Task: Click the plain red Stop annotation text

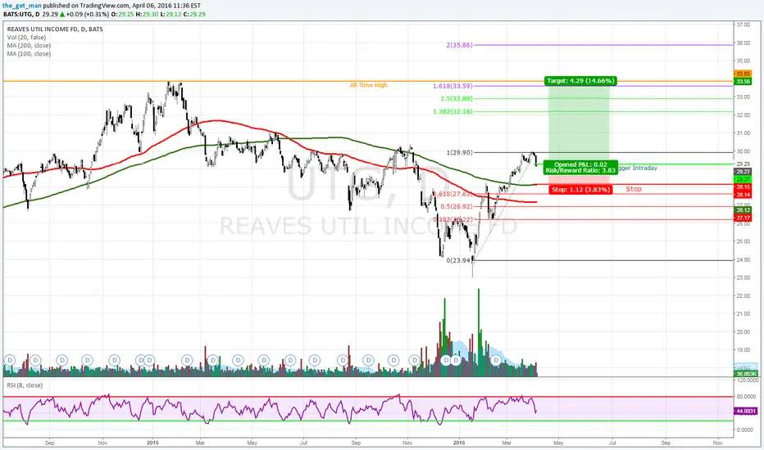Action: click(x=634, y=189)
